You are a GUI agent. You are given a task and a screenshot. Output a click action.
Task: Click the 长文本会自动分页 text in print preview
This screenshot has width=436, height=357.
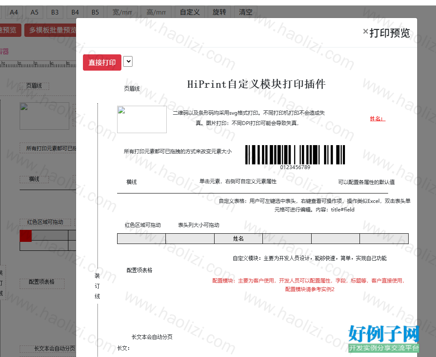click(152, 337)
